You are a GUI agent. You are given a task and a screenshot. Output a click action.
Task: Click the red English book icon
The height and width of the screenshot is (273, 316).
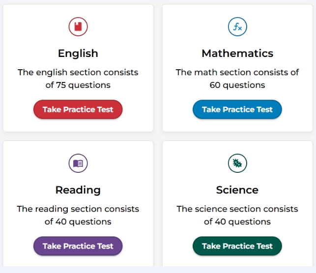pyautogui.click(x=78, y=27)
